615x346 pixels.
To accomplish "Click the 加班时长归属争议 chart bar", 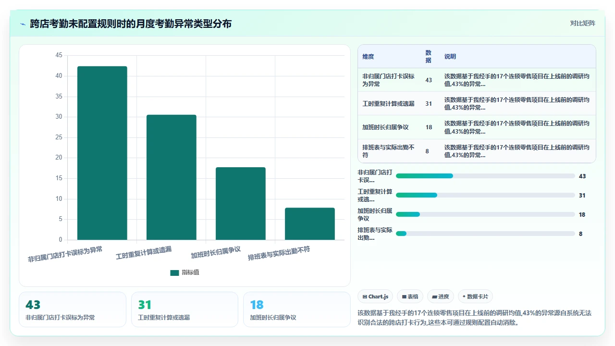I will point(241,203).
